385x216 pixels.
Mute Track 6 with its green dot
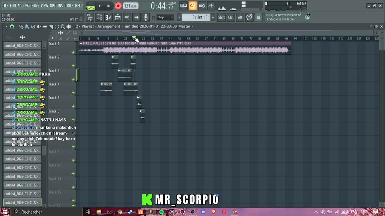(x=73, y=120)
